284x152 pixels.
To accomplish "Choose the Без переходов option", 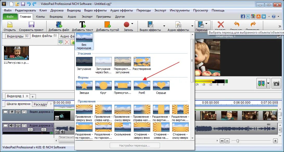I will pyautogui.click(x=84, y=41).
